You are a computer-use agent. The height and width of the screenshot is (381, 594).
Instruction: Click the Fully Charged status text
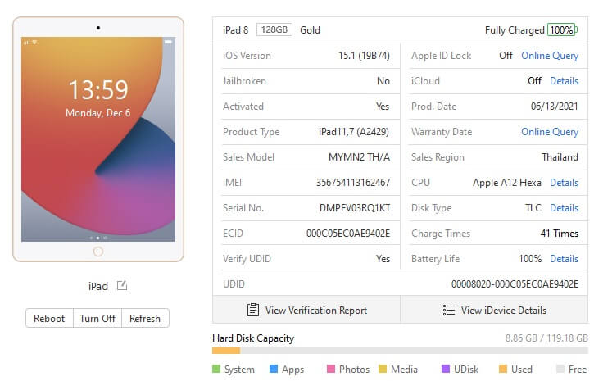(x=515, y=30)
